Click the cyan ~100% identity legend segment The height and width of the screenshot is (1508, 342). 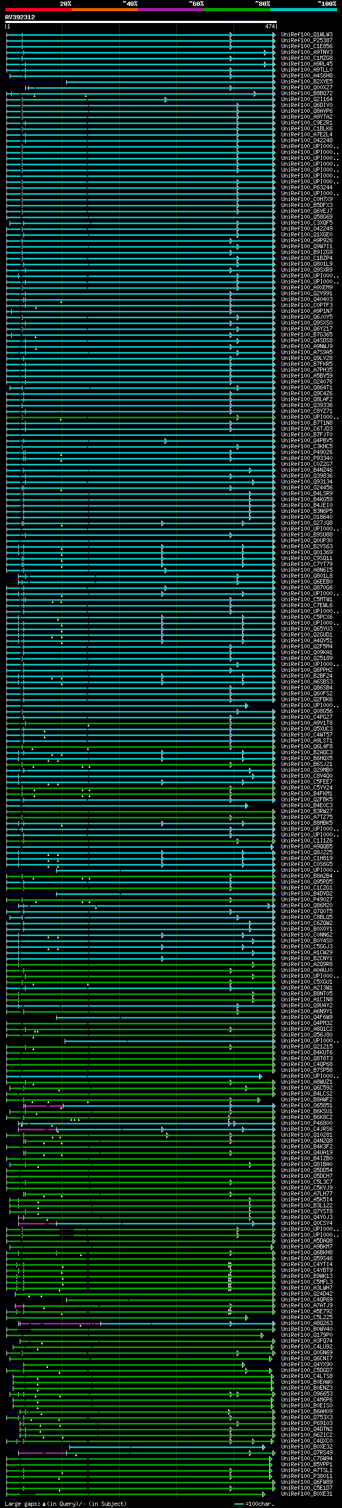(x=304, y=10)
